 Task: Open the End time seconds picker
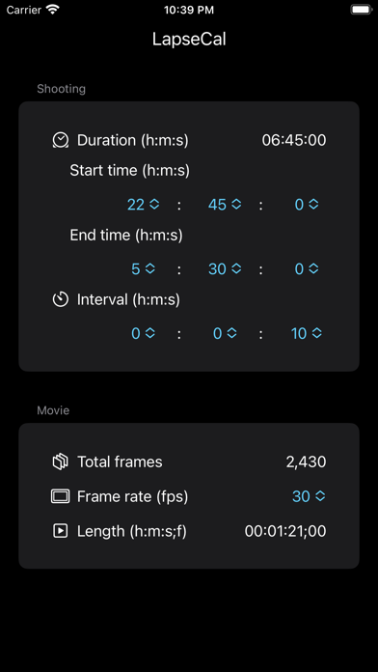(x=307, y=268)
